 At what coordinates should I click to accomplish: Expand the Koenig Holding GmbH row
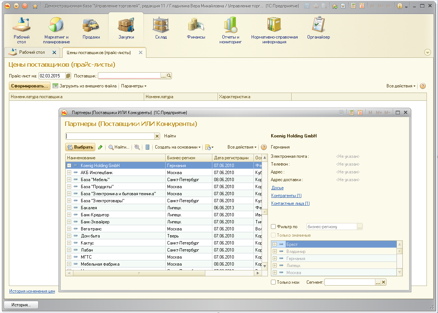[69, 165]
